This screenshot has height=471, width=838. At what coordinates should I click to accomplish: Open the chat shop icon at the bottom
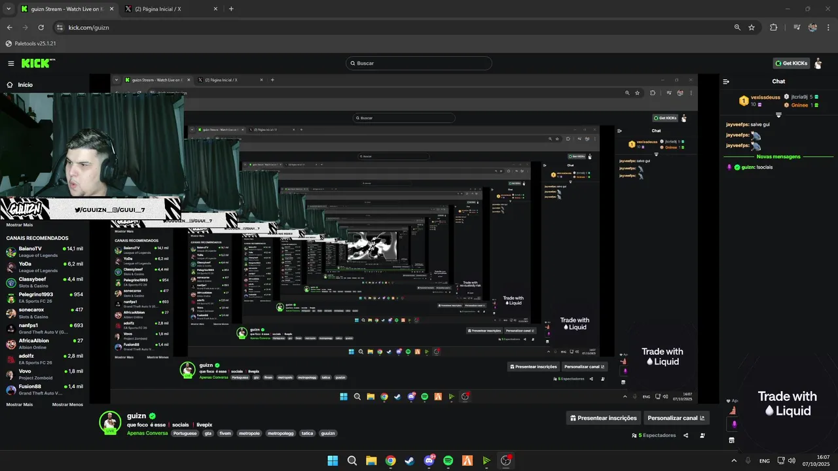pos(732,440)
